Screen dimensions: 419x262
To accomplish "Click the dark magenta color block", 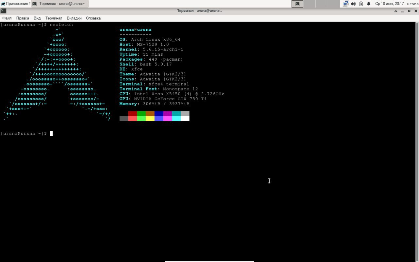I will pyautogui.click(x=168, y=114).
